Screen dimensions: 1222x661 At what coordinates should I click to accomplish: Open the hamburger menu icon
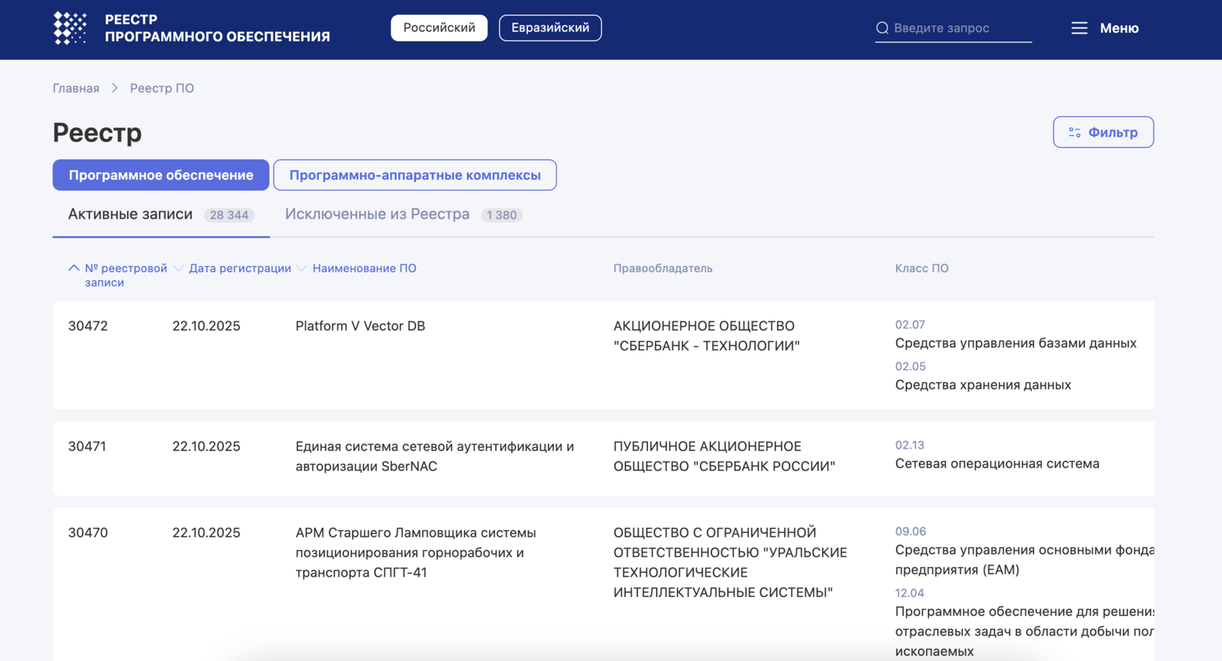click(1079, 28)
